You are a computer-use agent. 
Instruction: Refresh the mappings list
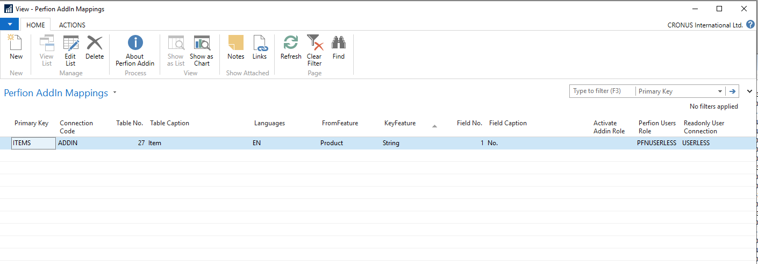[291, 47]
